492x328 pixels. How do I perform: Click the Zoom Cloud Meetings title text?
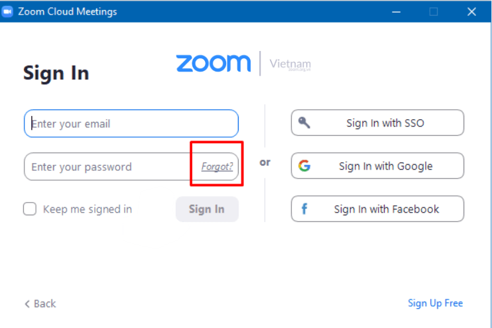click(67, 11)
